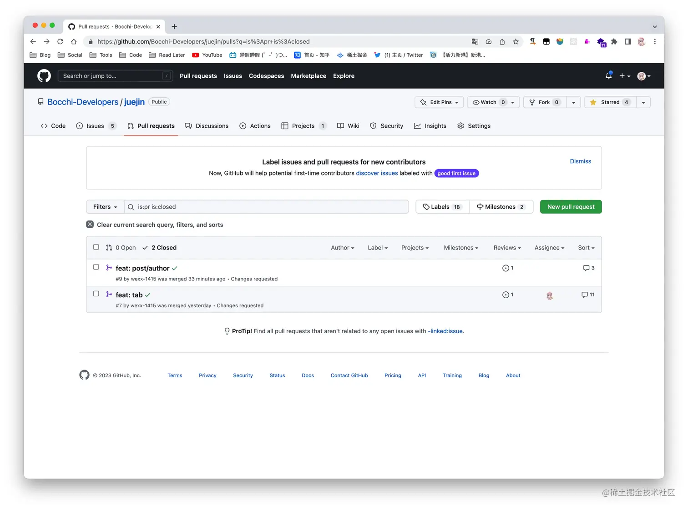Open the feat: post/author pull request
This screenshot has height=510, width=688.
[x=142, y=268]
